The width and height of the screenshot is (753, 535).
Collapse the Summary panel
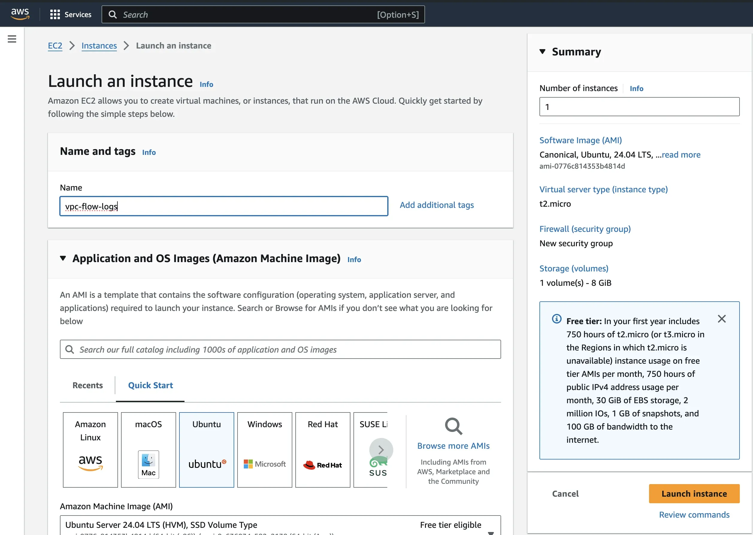pyautogui.click(x=542, y=52)
